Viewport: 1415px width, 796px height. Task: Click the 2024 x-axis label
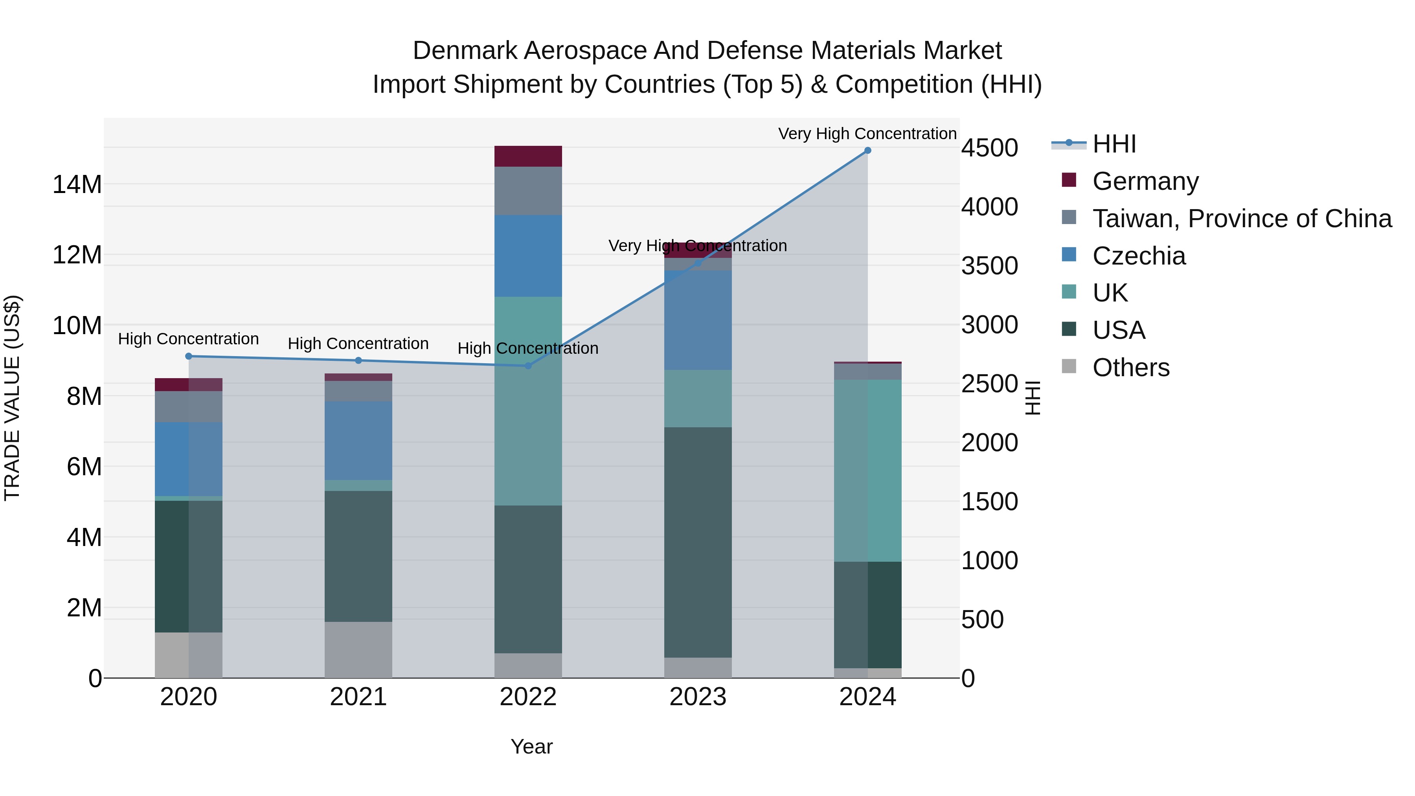(x=868, y=697)
